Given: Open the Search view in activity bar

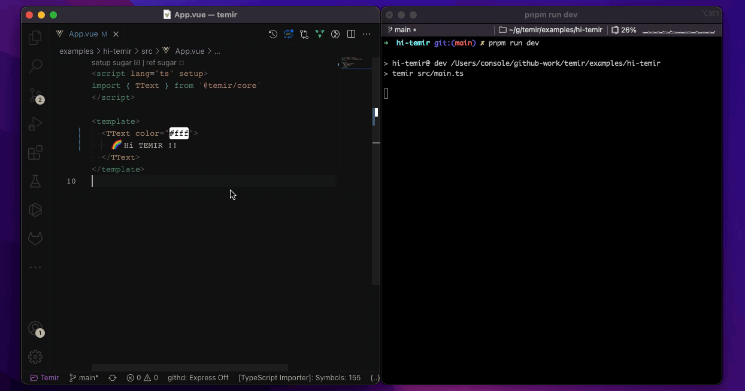Looking at the screenshot, I should point(35,66).
